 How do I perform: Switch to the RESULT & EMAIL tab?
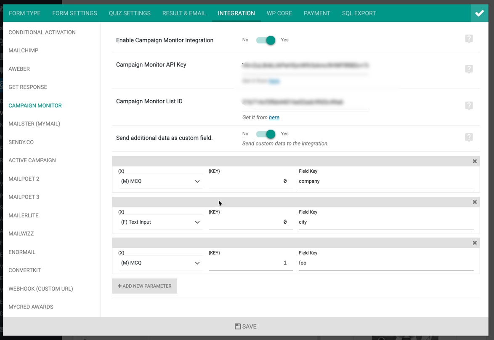point(184,13)
